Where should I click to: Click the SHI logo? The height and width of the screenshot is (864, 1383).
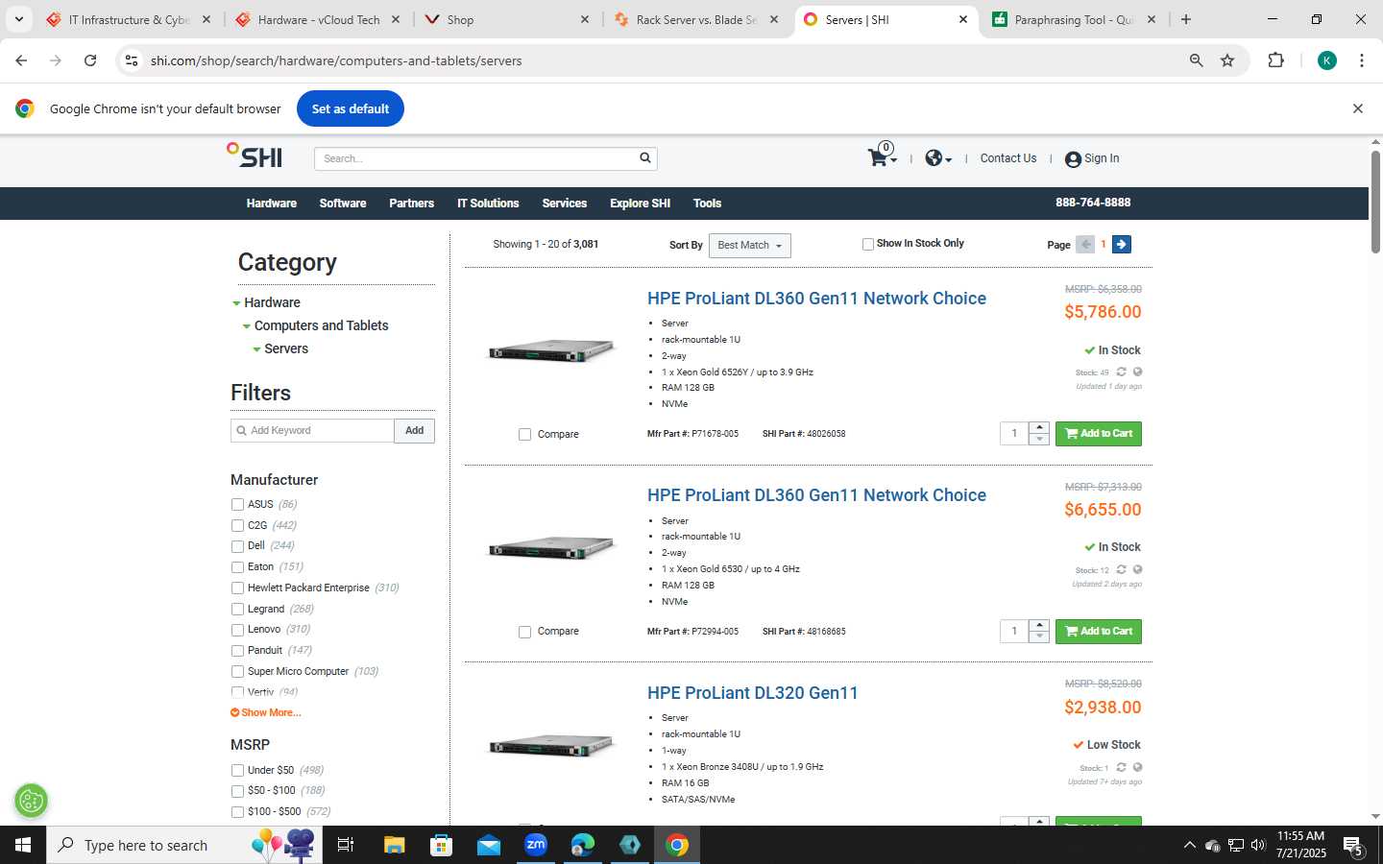click(255, 156)
